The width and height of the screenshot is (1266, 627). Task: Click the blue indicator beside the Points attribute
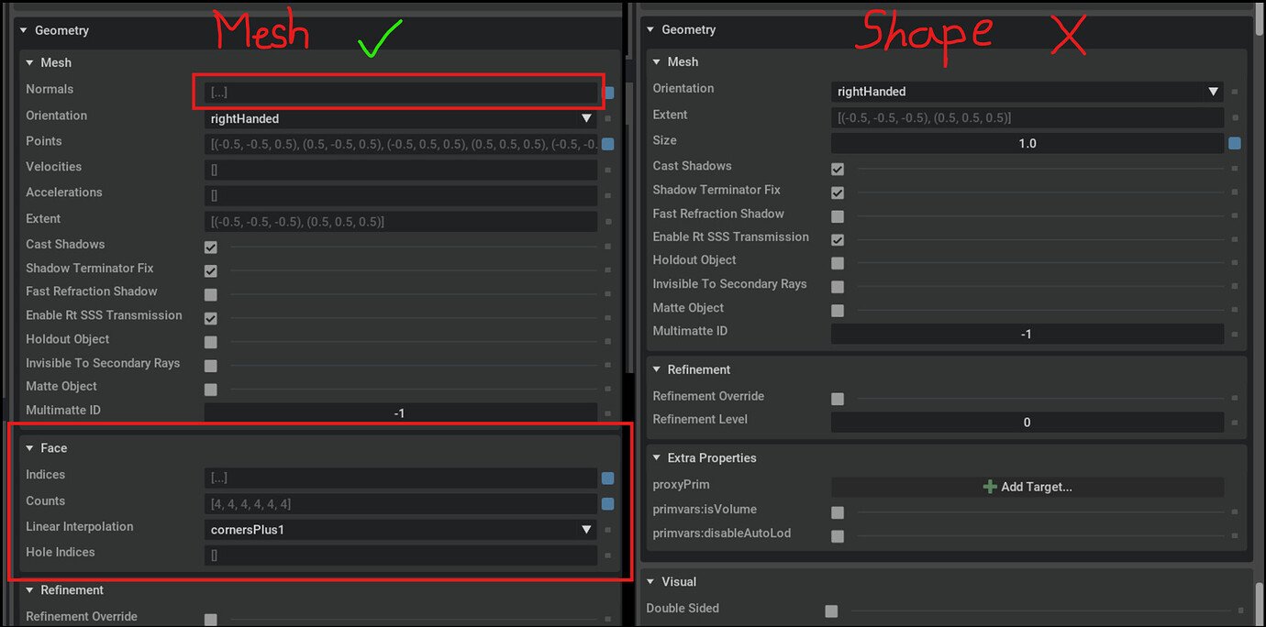tap(606, 143)
